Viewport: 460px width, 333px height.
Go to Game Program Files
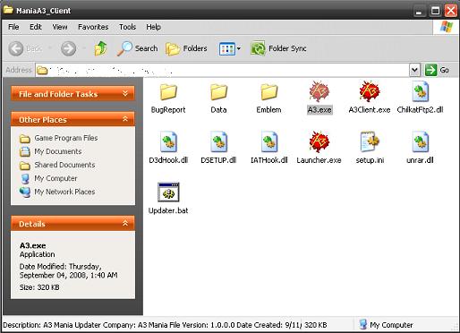(x=66, y=138)
